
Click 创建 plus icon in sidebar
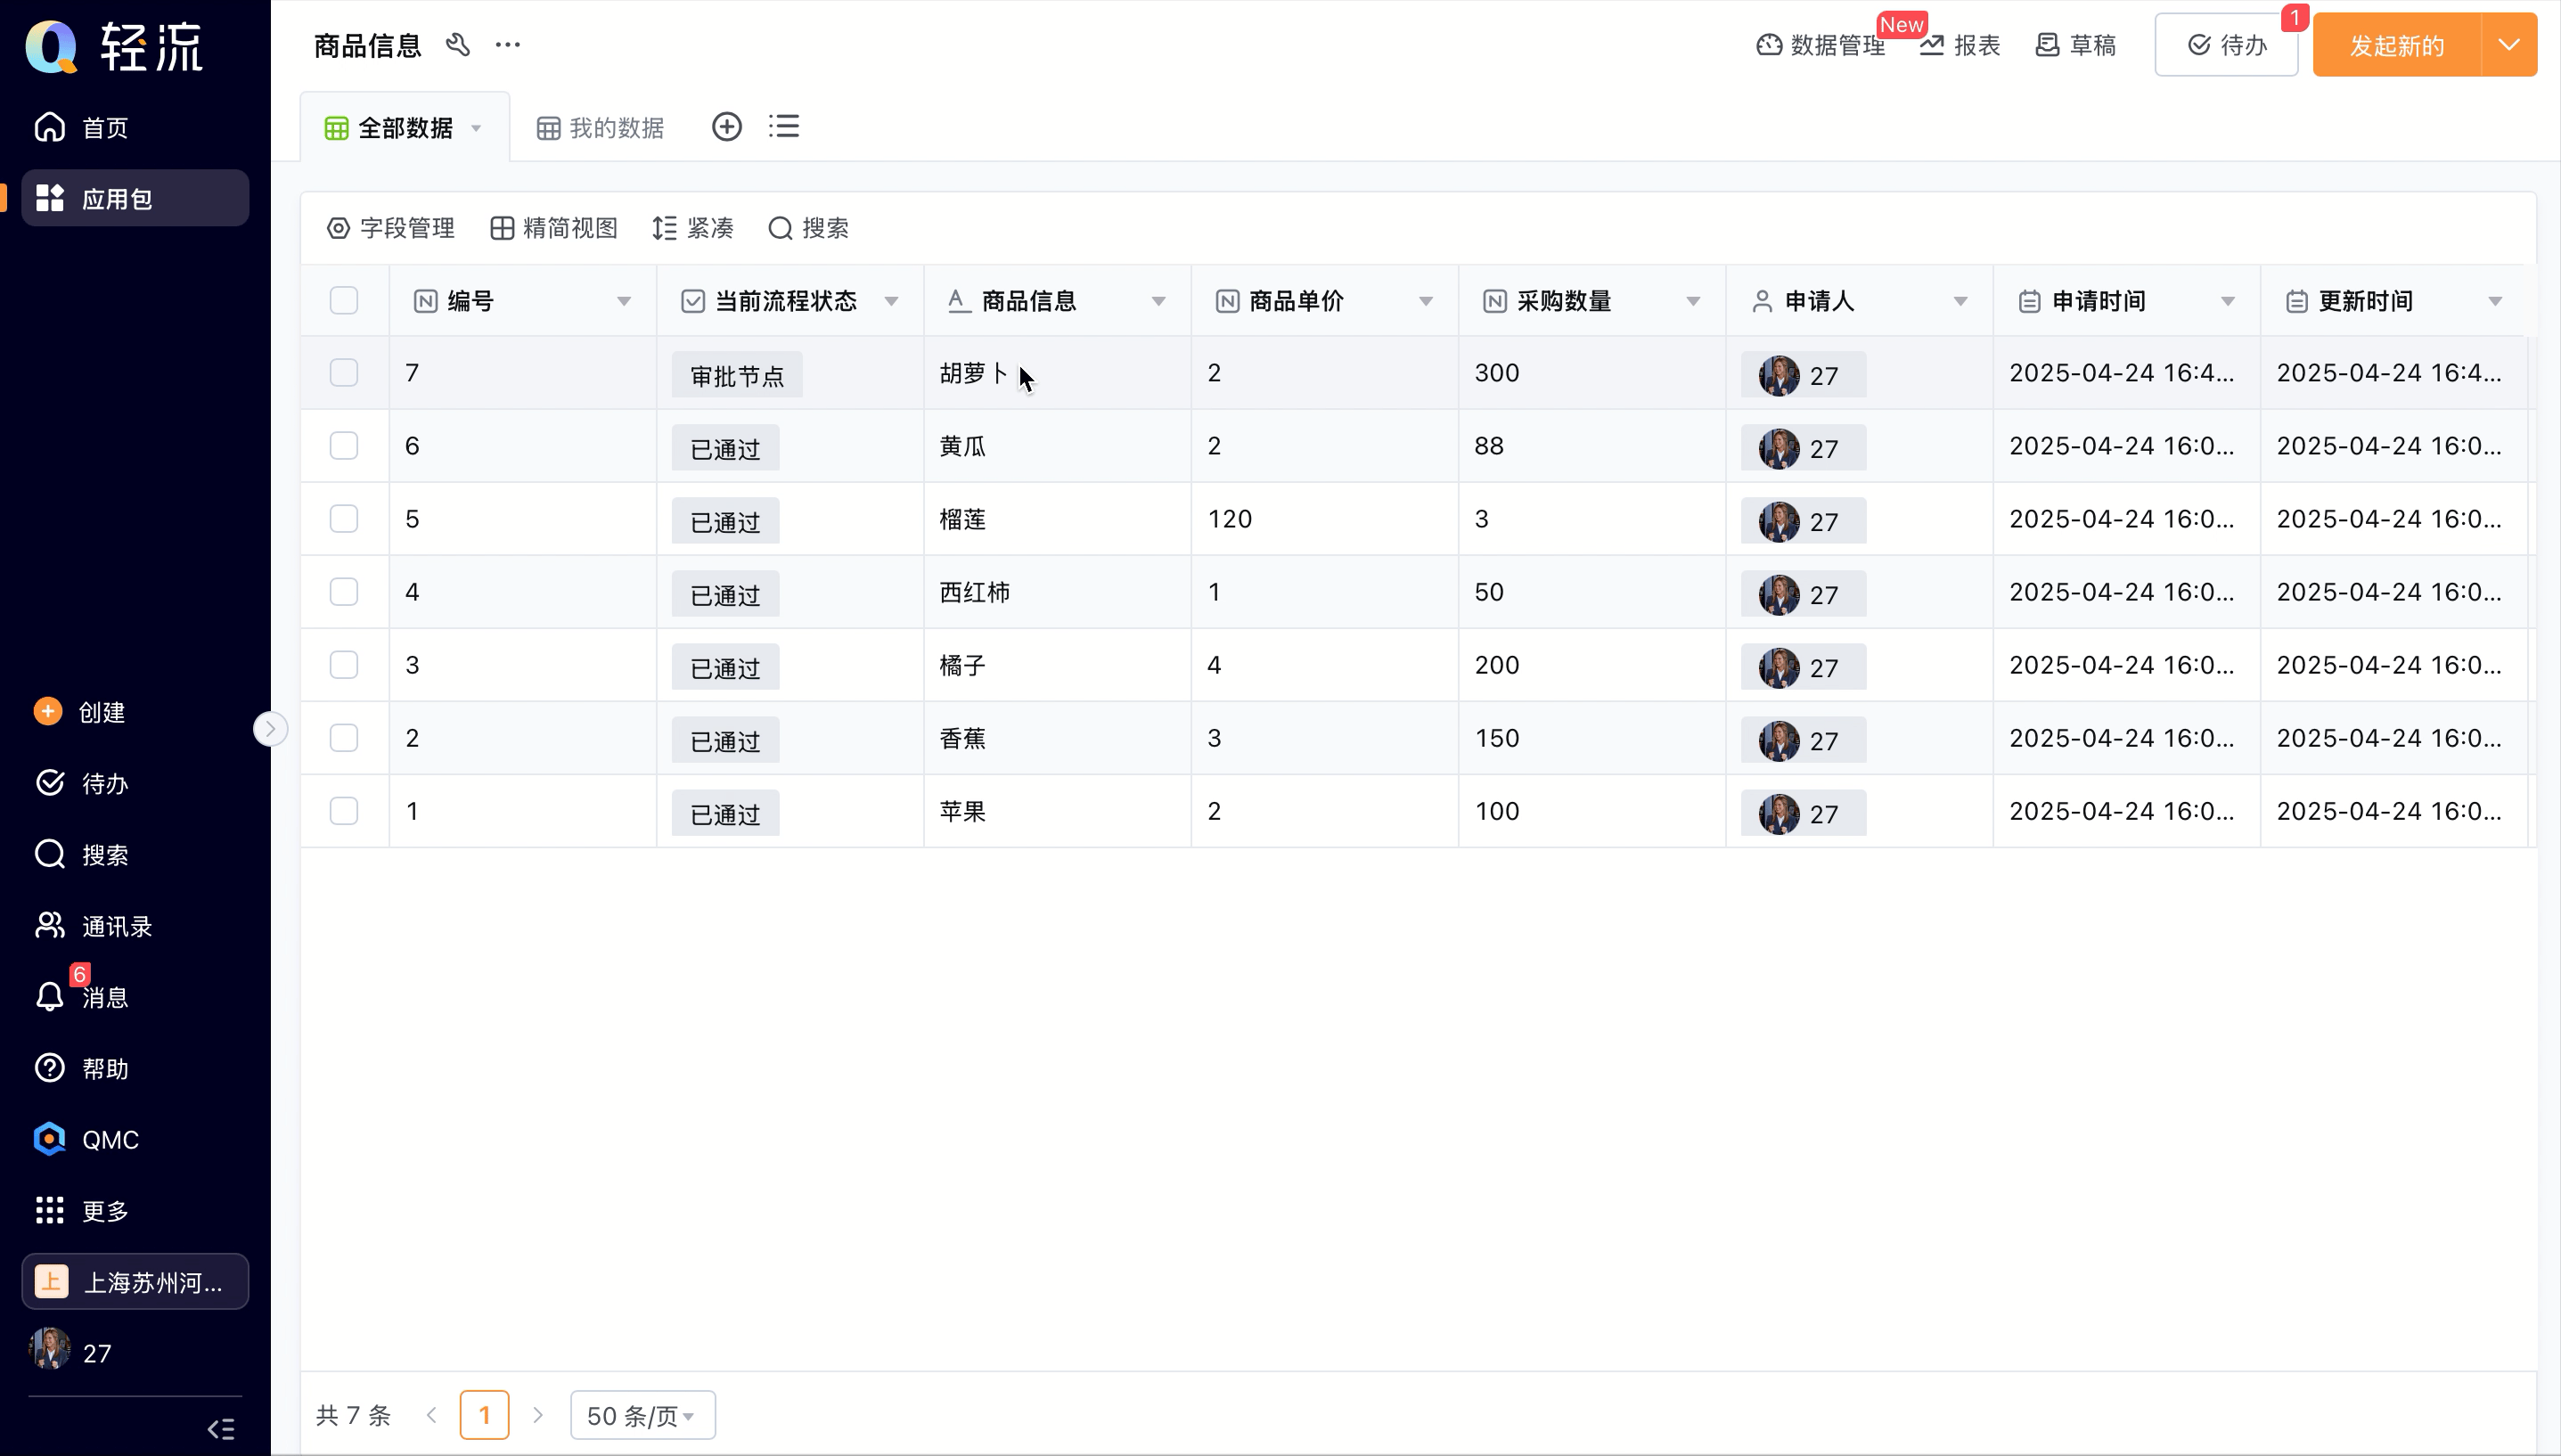tap(47, 711)
